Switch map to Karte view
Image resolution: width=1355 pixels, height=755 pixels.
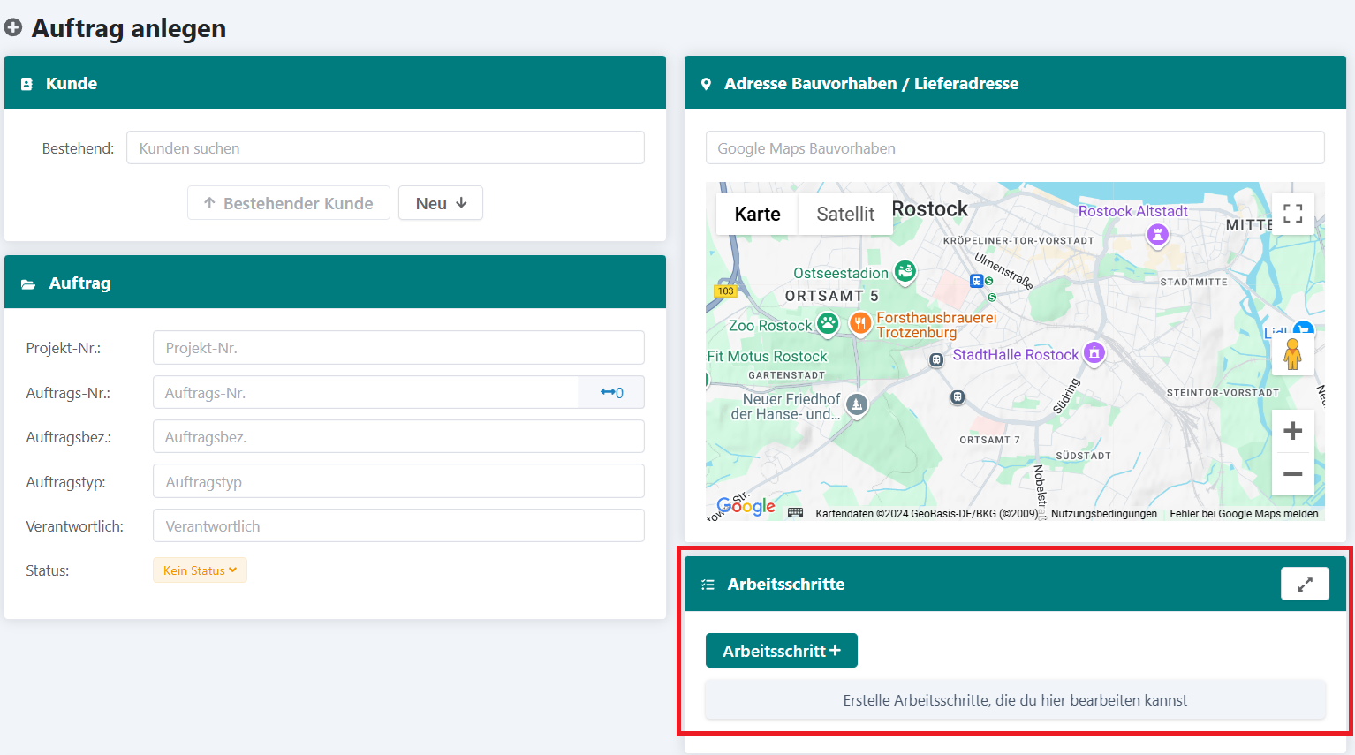tap(757, 214)
